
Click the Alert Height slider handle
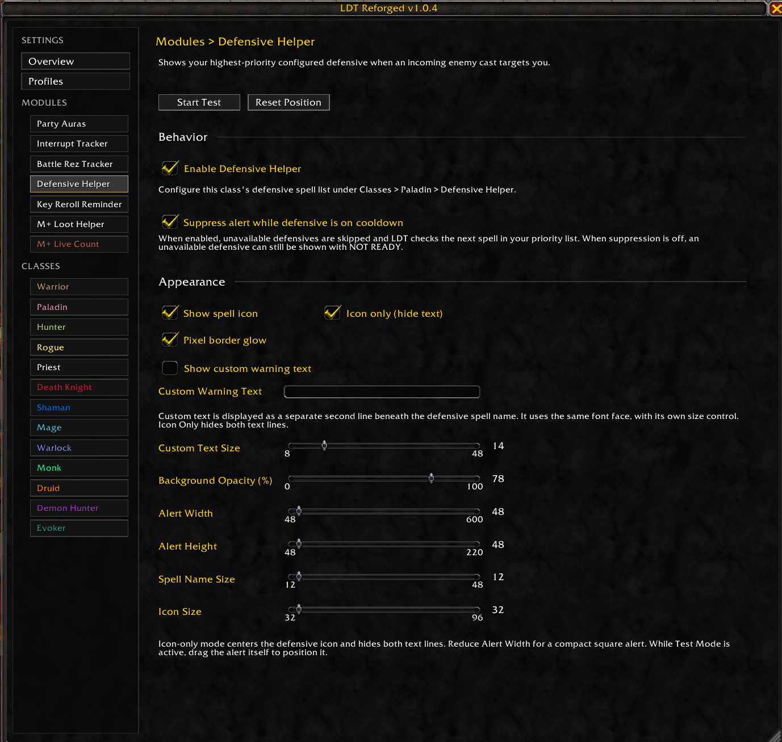pos(299,544)
